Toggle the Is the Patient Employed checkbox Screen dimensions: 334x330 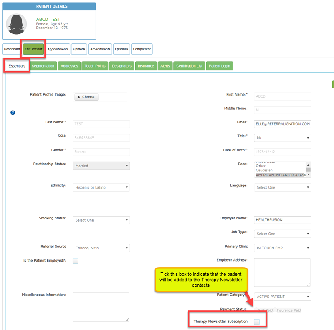[76, 261]
